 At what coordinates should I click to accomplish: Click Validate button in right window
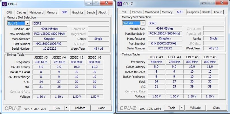195,108
